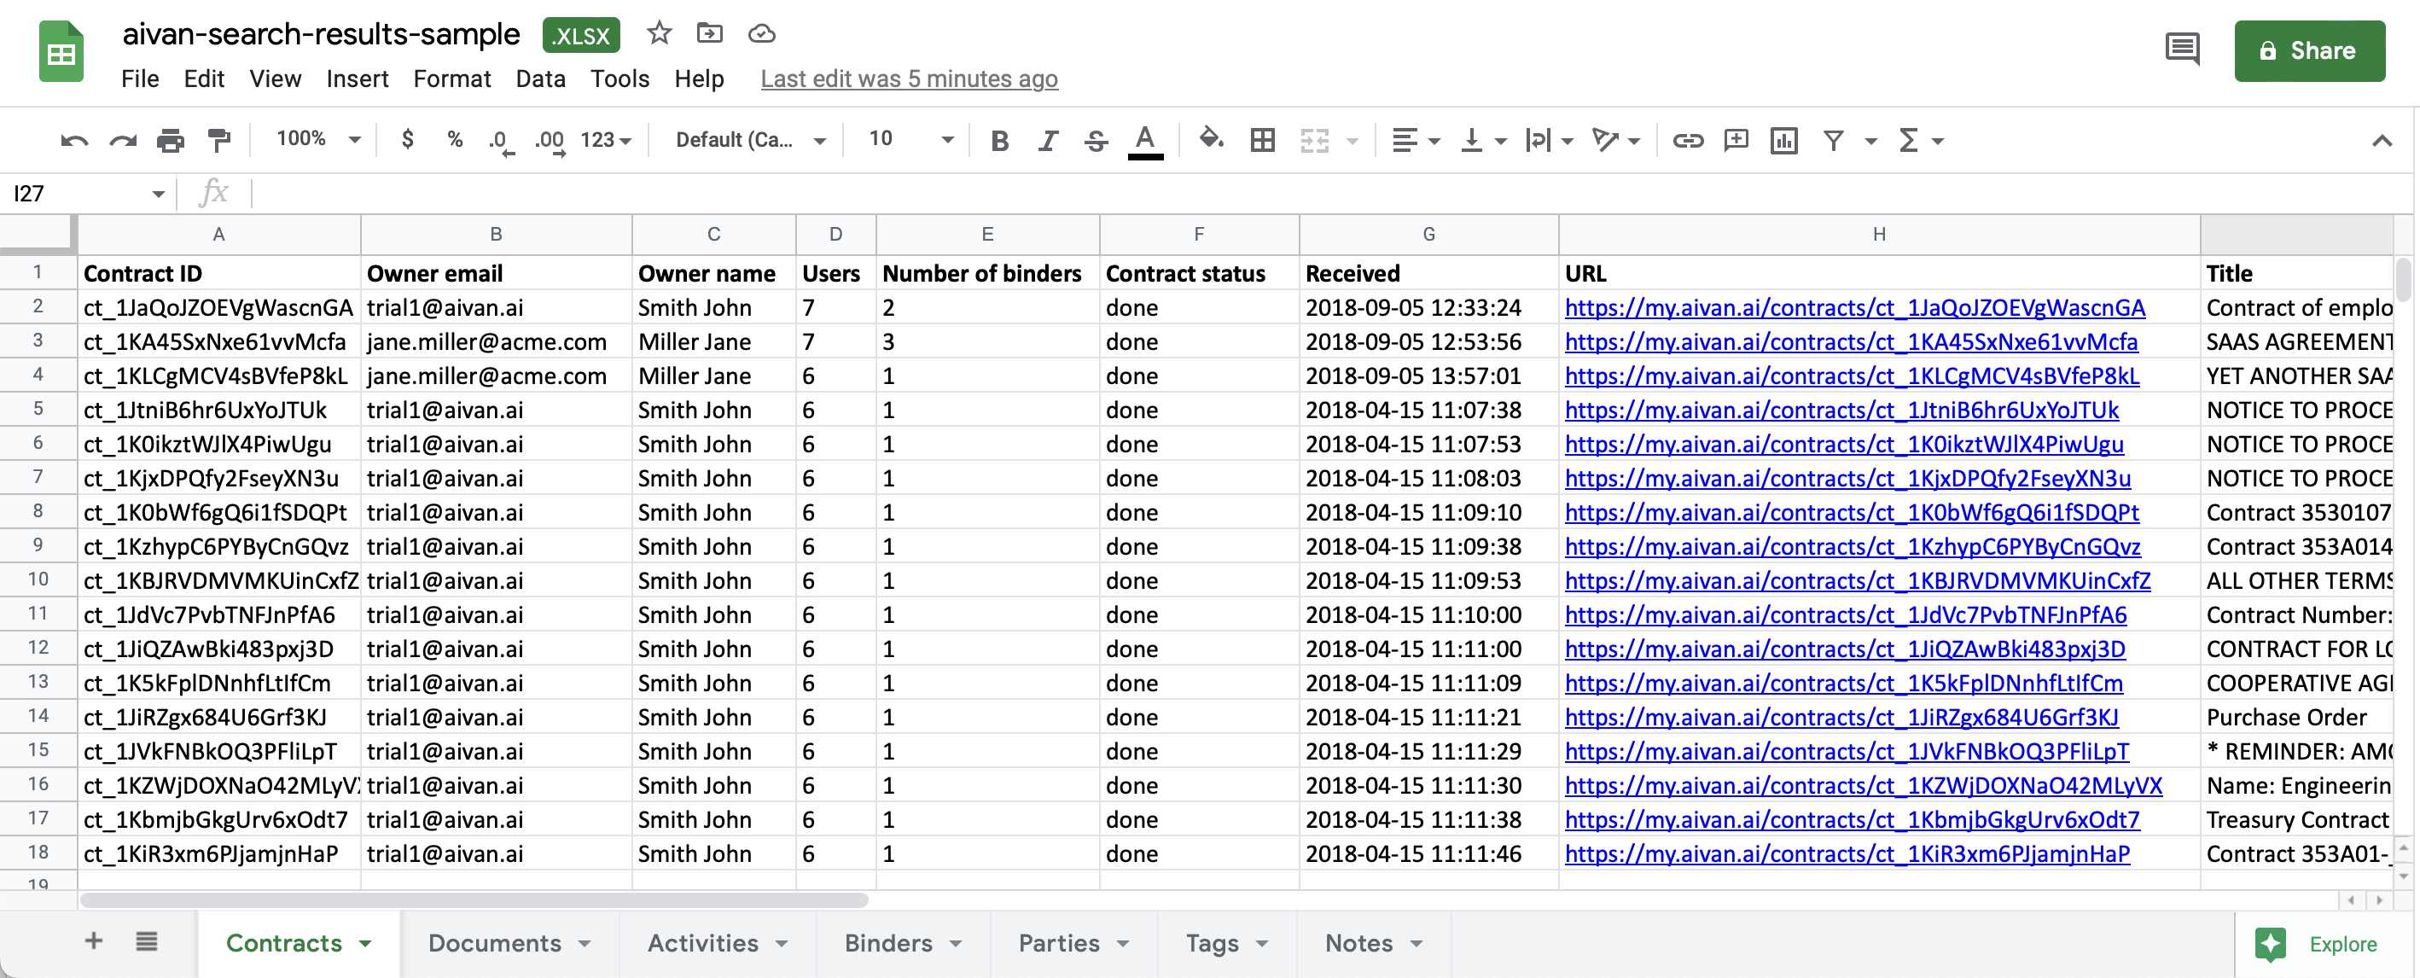Open text wrapping dropdown
Viewport: 2420px width, 978px height.
coord(1549,141)
